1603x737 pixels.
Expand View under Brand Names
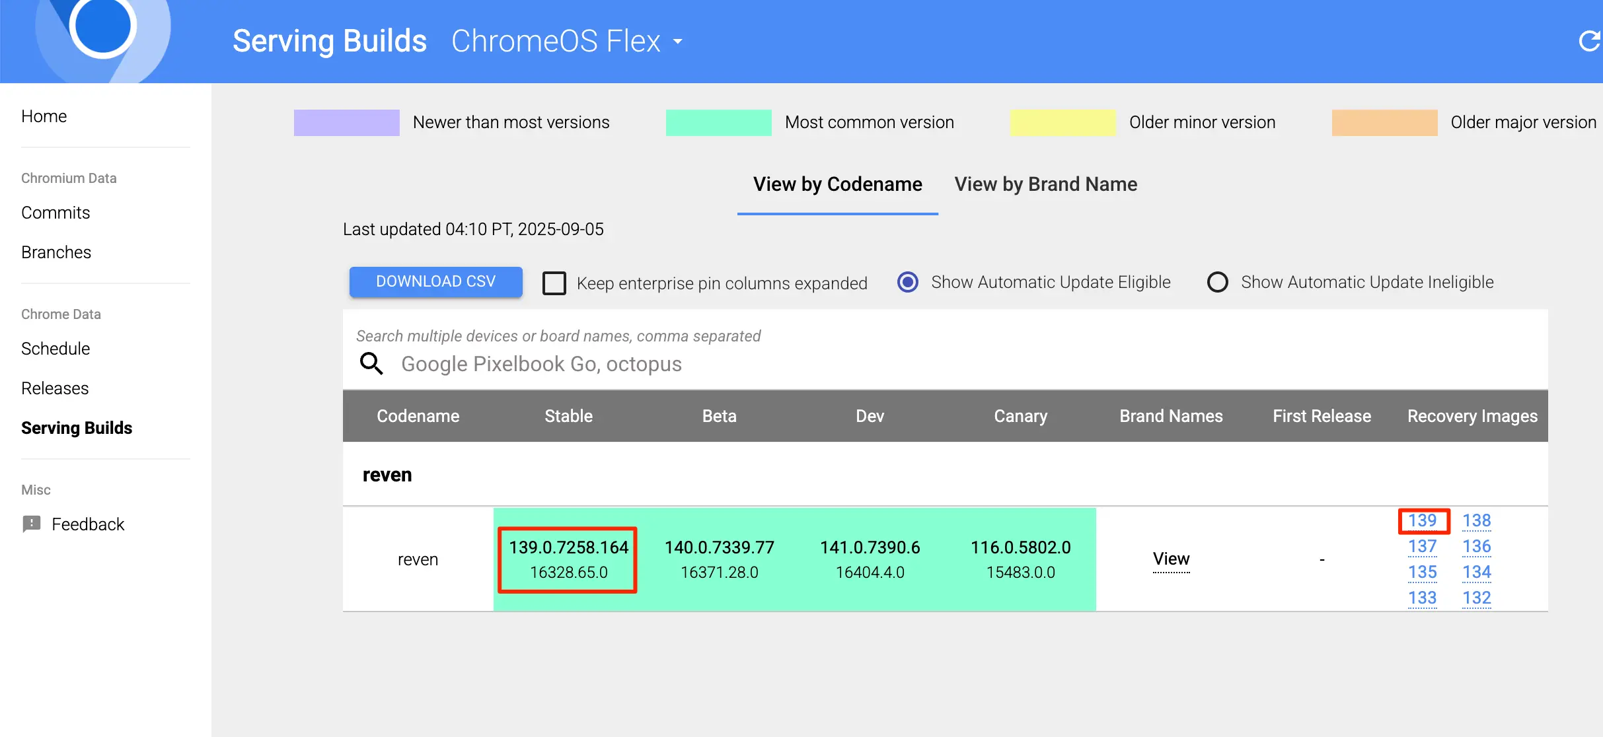coord(1171,559)
